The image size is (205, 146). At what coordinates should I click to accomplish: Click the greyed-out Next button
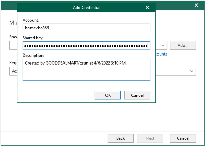tap(150, 138)
